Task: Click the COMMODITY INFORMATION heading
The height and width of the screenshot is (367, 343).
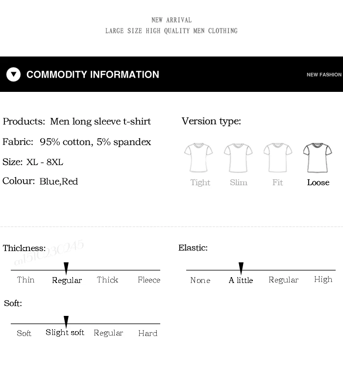Action: (93, 74)
